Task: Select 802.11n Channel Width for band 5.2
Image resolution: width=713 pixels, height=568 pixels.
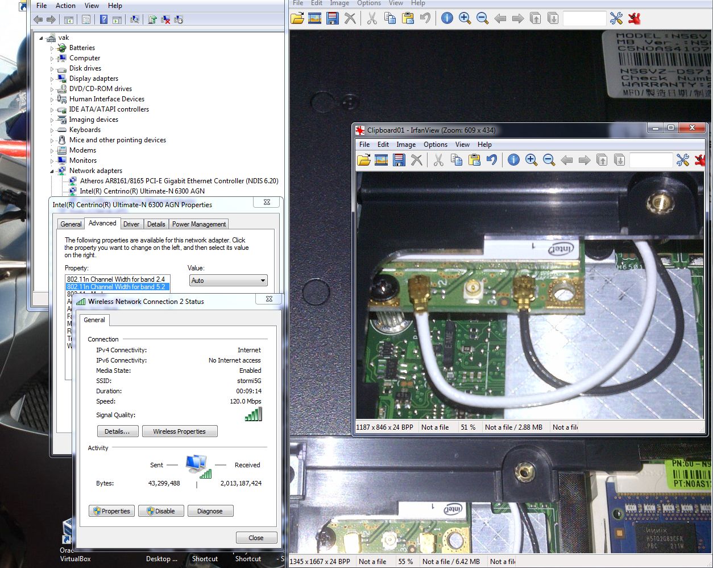Action: tap(117, 287)
